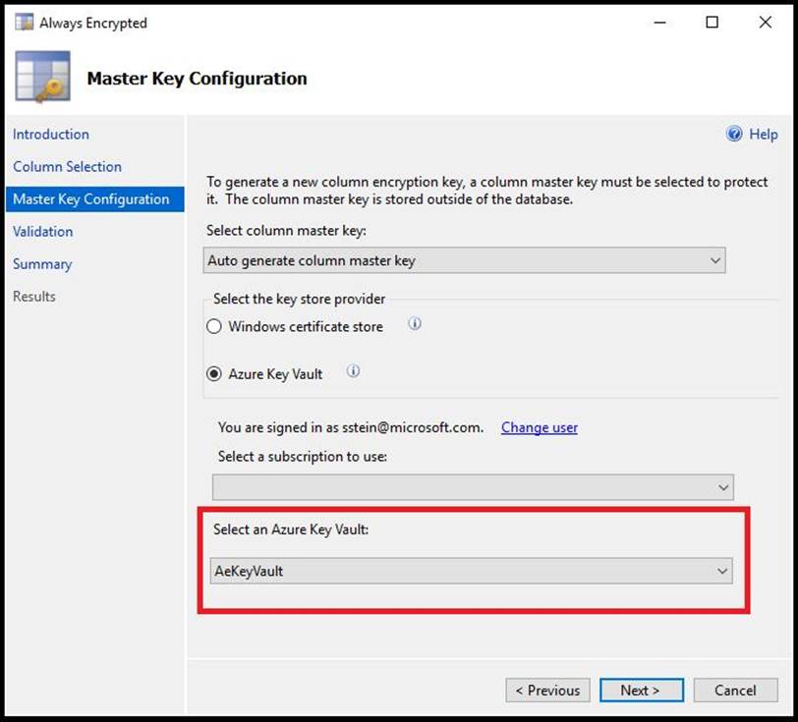Cancel the Always Encrypted wizard
The height and width of the screenshot is (722, 798).
tap(735, 691)
